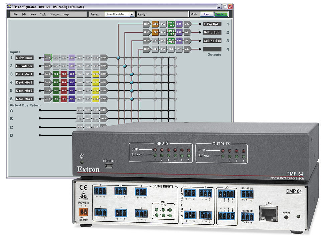Open VOL block on R-Prg Spk output

(187, 32)
